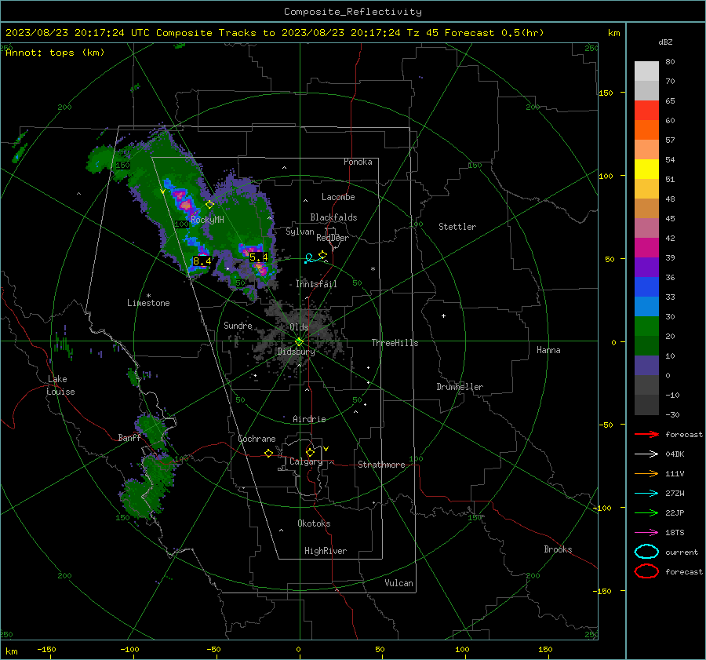The image size is (706, 660).
Task: Click the RedDeer city label
Action: 333,238
